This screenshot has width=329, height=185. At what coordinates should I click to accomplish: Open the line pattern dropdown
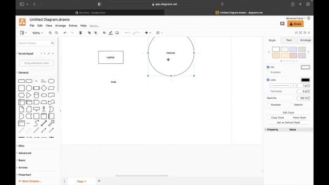[x=283, y=86]
